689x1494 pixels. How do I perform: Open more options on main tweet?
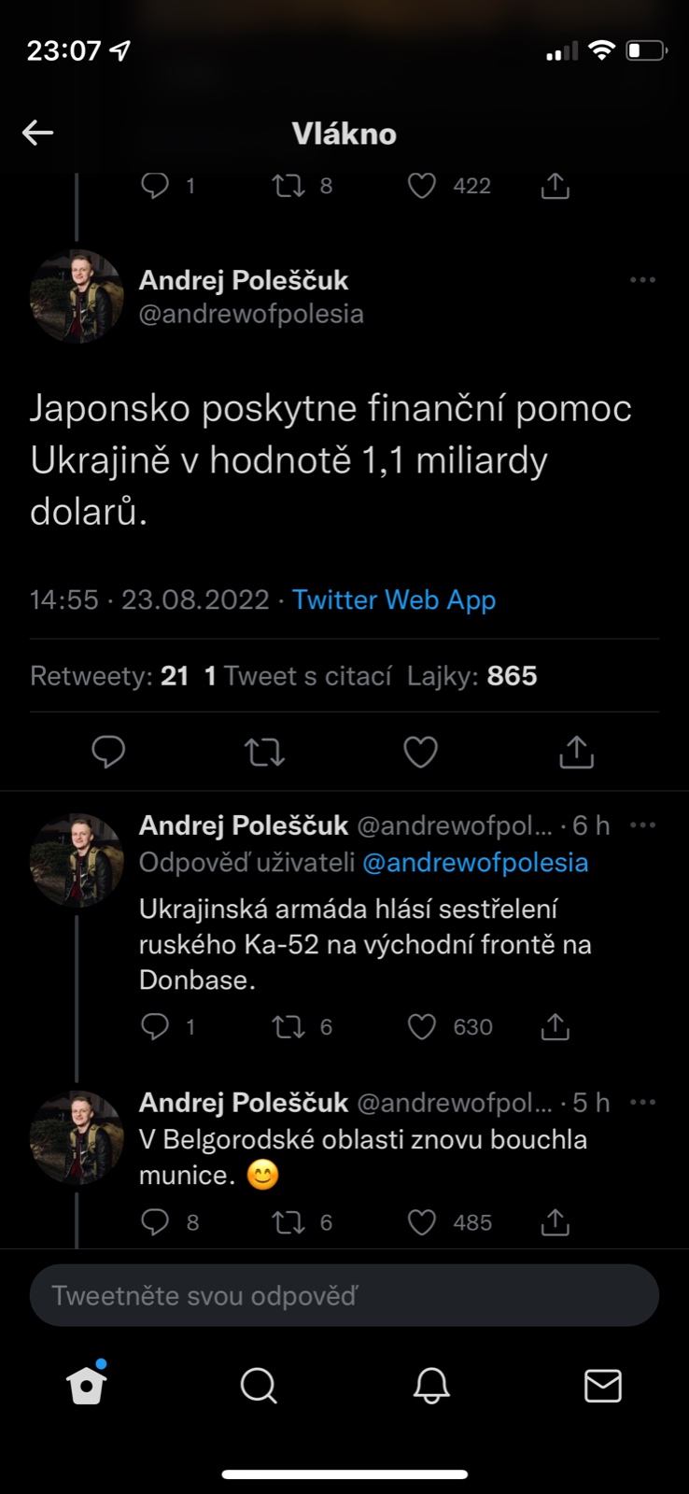point(642,280)
